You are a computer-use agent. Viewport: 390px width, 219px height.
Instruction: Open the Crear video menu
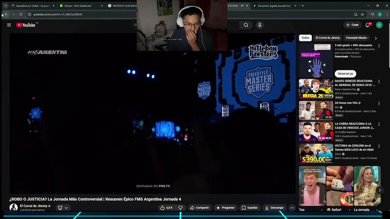pos(352,25)
